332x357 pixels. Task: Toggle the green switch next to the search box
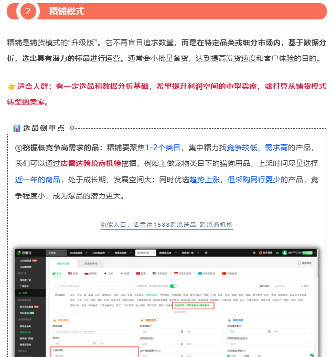[172, 286]
